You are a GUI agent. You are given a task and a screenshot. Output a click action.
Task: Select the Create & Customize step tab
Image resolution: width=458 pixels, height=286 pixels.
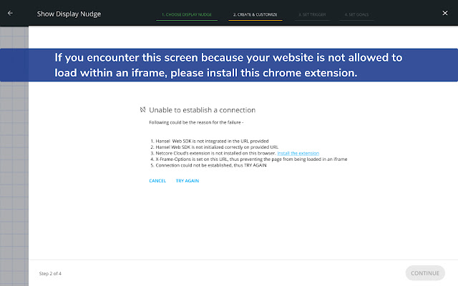[x=255, y=14]
